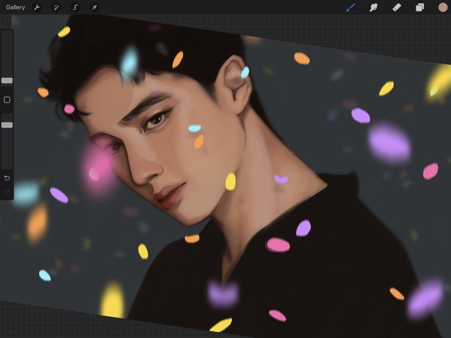
Task: Undo the last action with the sidebar arrow
Action: (7, 178)
